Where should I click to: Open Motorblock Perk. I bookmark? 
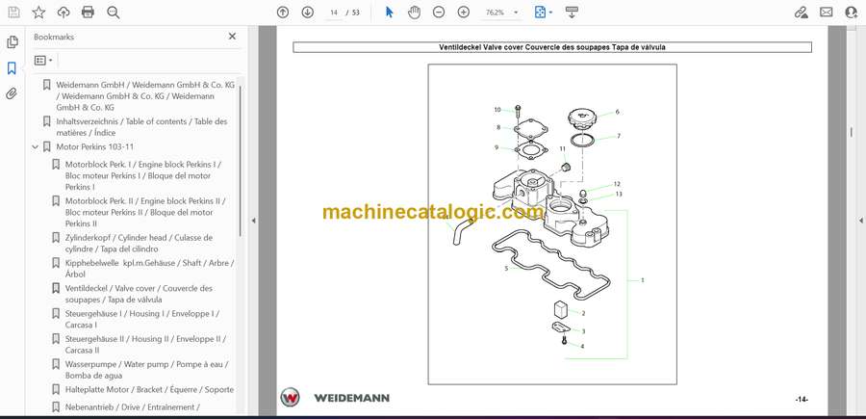pyautogui.click(x=143, y=175)
